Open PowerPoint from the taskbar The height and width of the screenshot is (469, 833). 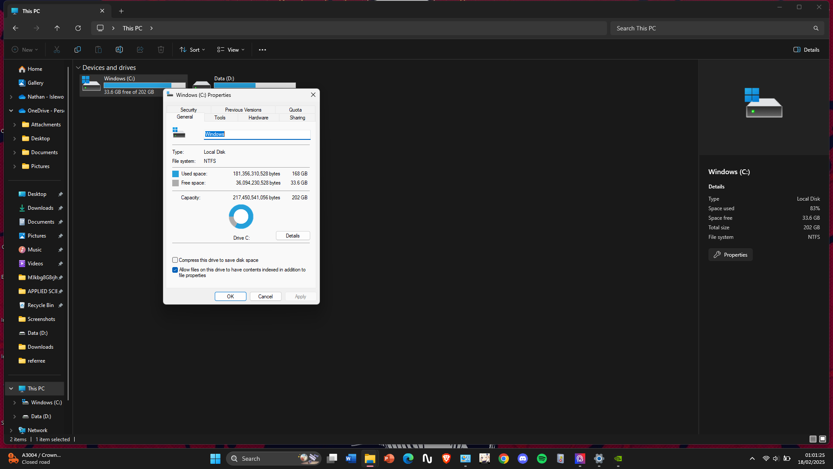(389, 459)
